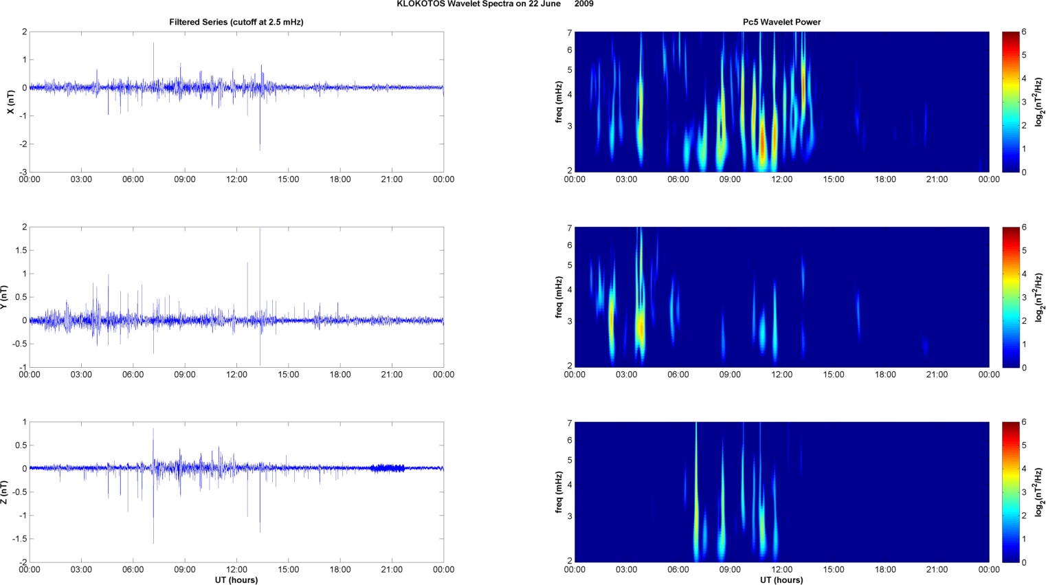Click the 'KLOKOTOS Wavelet Spectra on 22 June 2009' title
This screenshot has height=585, width=1046.
click(495, 4)
